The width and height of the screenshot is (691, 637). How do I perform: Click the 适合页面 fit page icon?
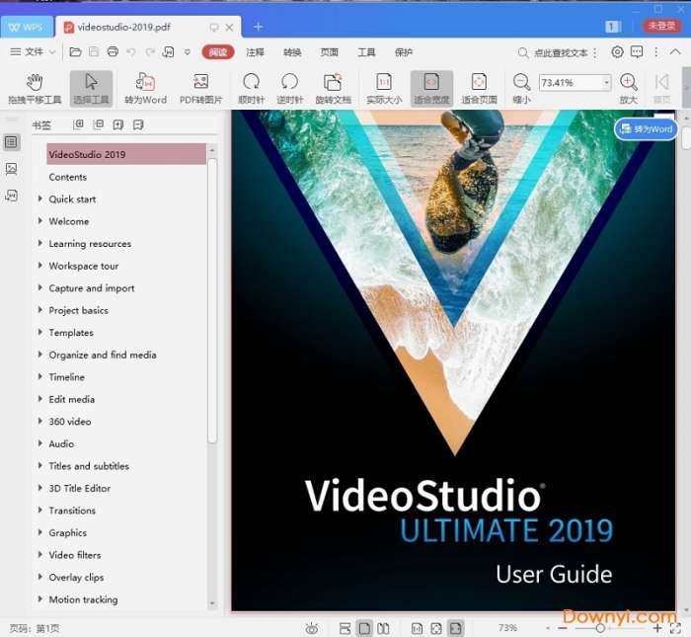(479, 88)
